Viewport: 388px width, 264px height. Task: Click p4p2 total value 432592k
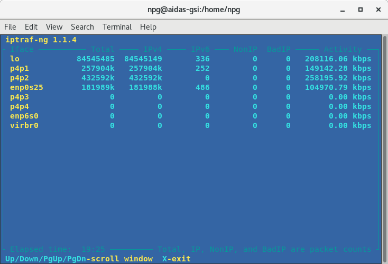pos(98,78)
